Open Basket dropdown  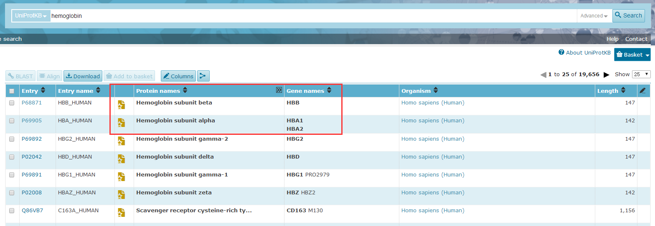click(632, 55)
